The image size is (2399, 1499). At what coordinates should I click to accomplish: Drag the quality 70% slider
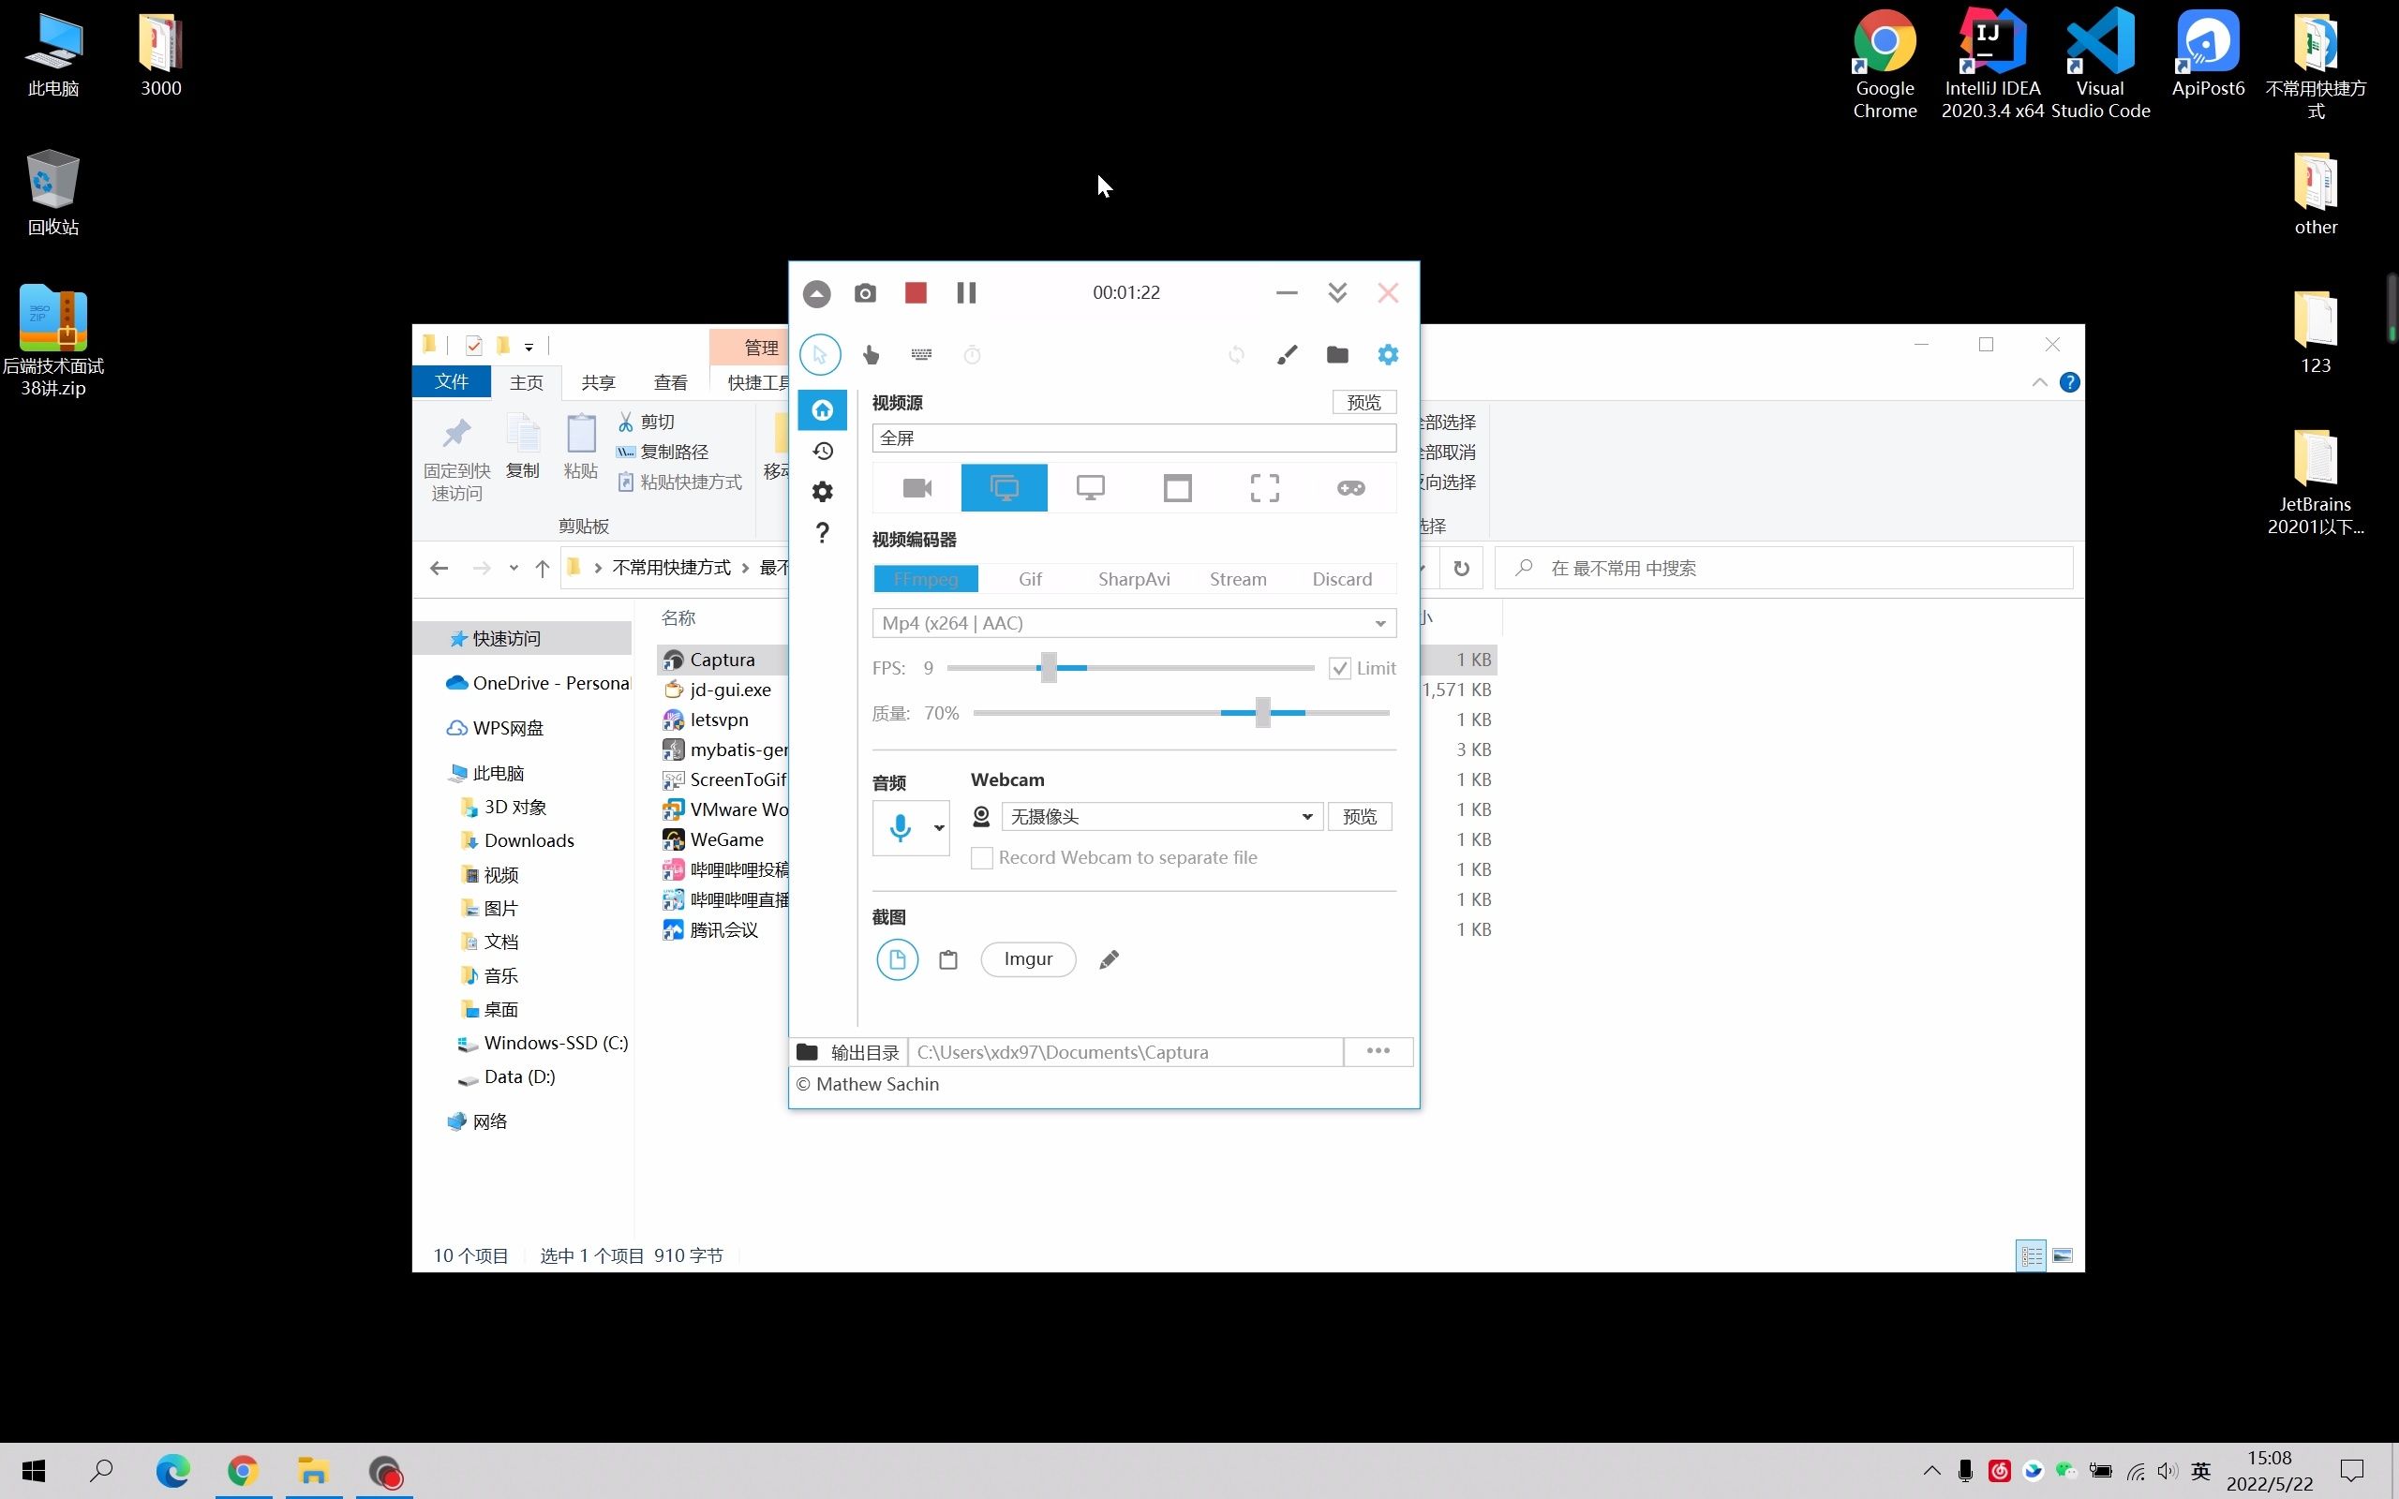pyautogui.click(x=1270, y=711)
